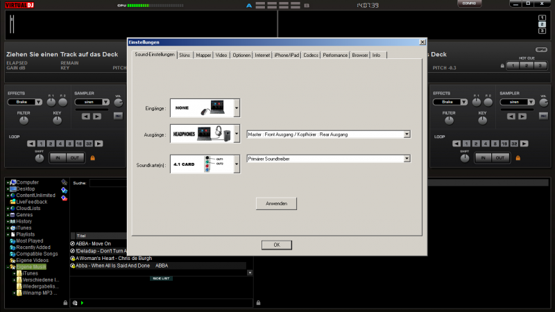Select the LiveFeedback folder

pos(31,202)
